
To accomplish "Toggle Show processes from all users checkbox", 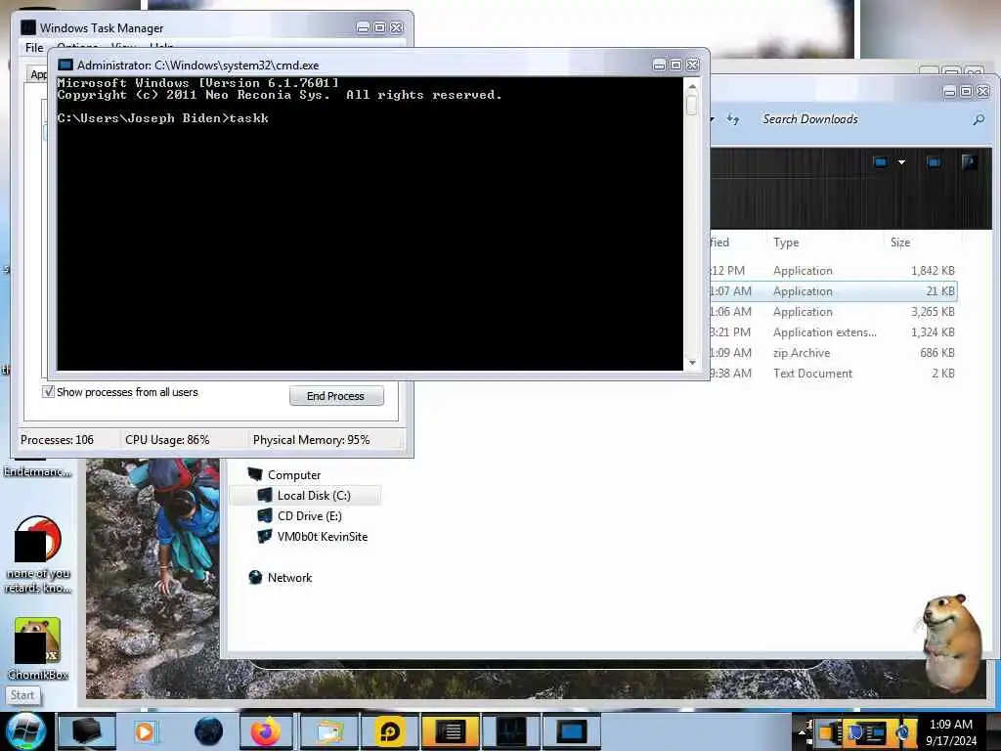I will (48, 392).
